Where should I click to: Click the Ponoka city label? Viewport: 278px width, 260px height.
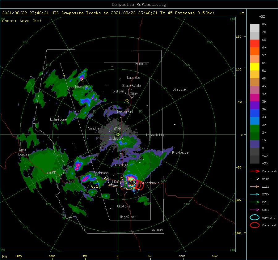(x=141, y=64)
